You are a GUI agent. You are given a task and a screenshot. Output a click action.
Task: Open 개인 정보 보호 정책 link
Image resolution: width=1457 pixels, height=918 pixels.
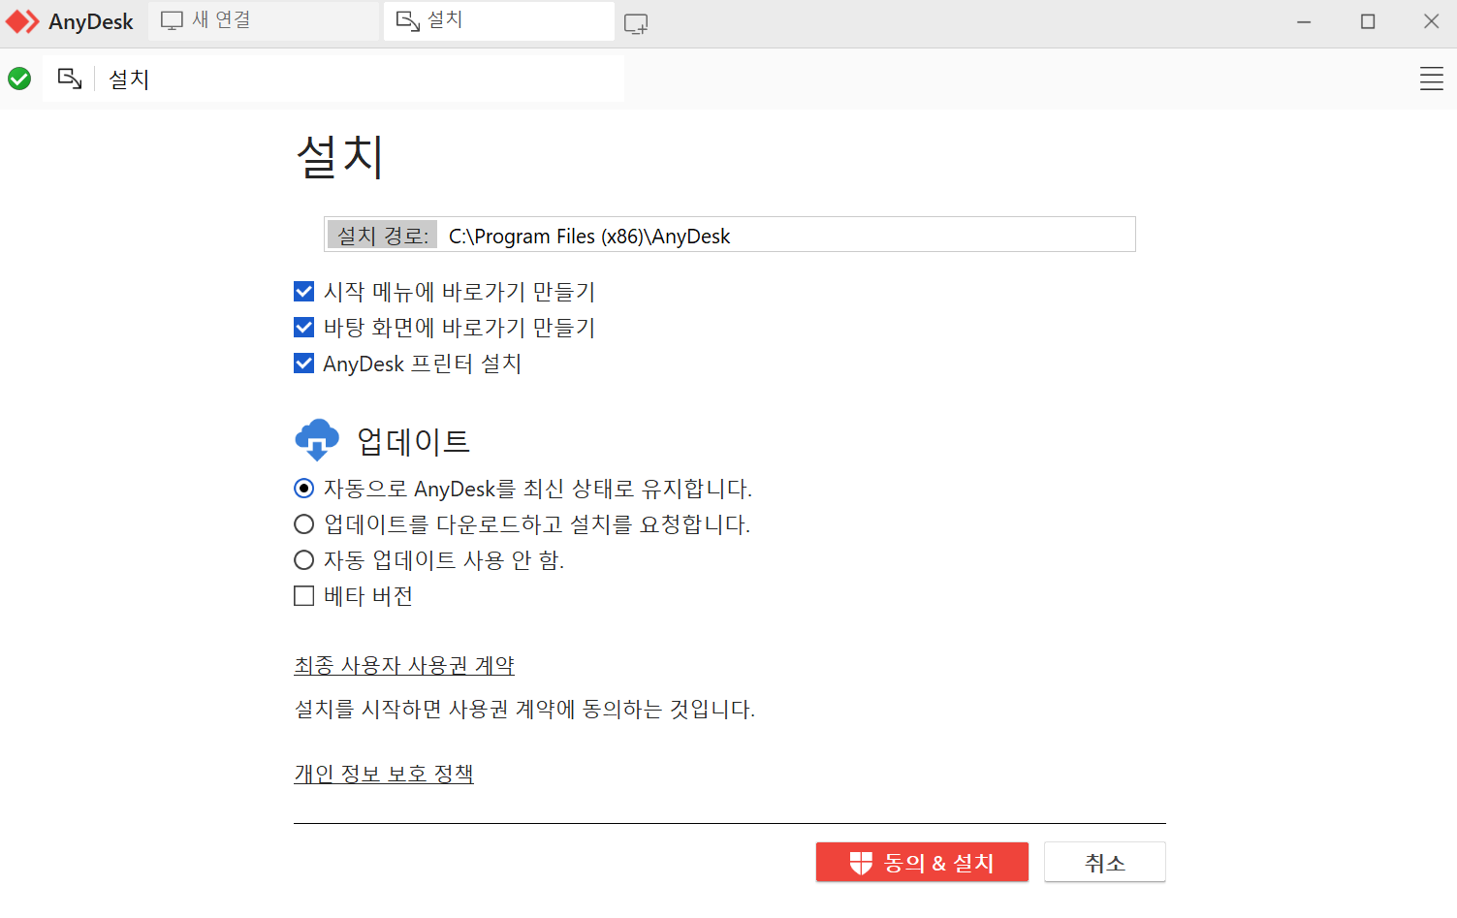[x=384, y=774]
